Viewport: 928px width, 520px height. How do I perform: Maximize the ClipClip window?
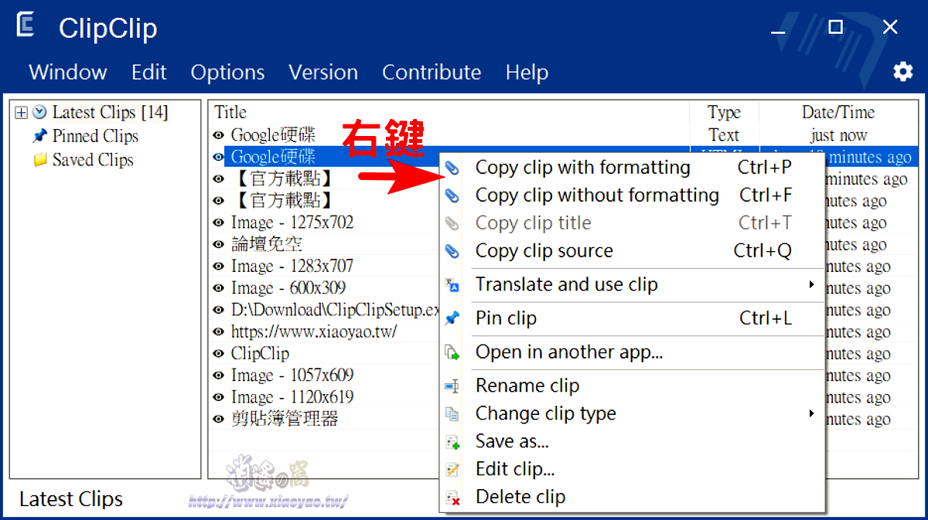click(835, 27)
